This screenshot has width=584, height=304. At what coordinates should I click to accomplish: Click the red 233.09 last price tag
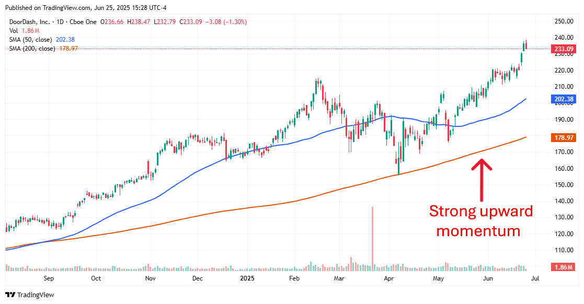pos(564,49)
